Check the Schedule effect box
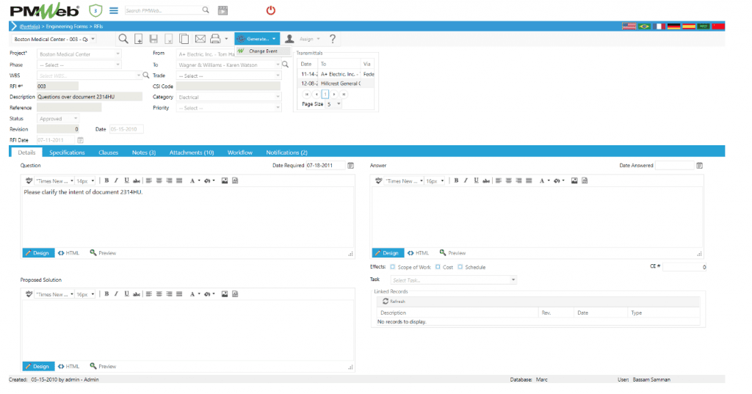This screenshot has width=752, height=394. point(460,267)
